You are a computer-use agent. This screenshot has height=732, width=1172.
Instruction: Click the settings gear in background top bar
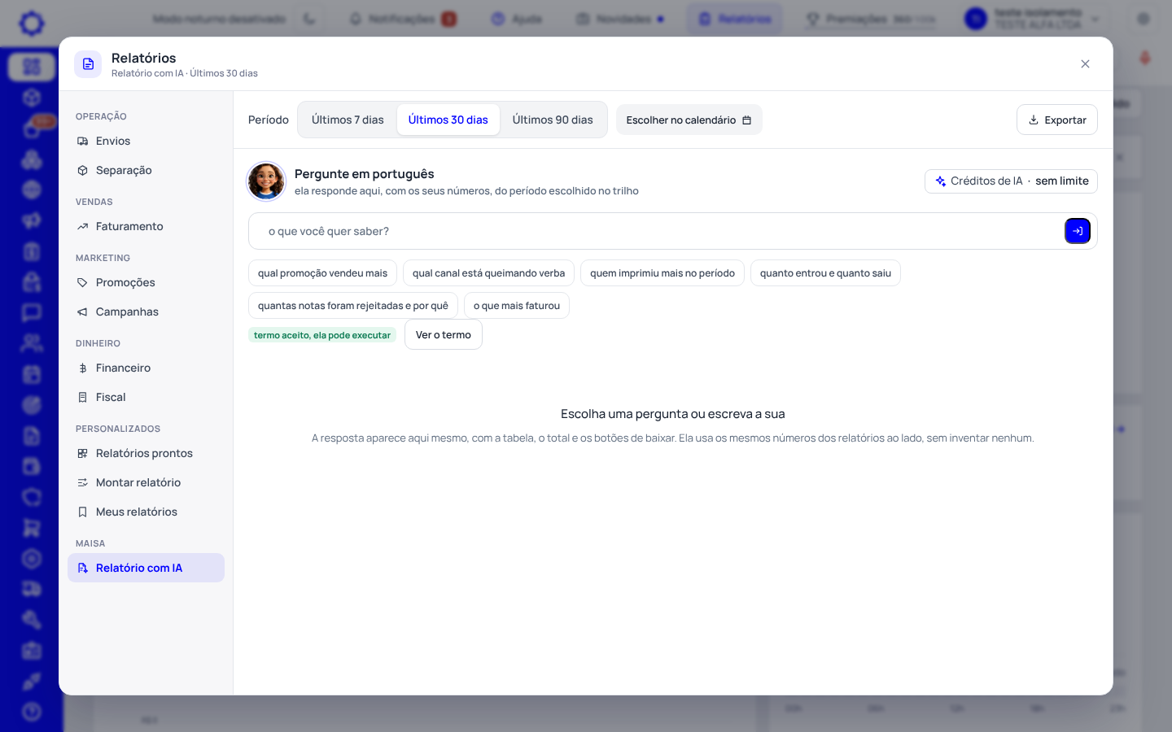tap(1144, 19)
